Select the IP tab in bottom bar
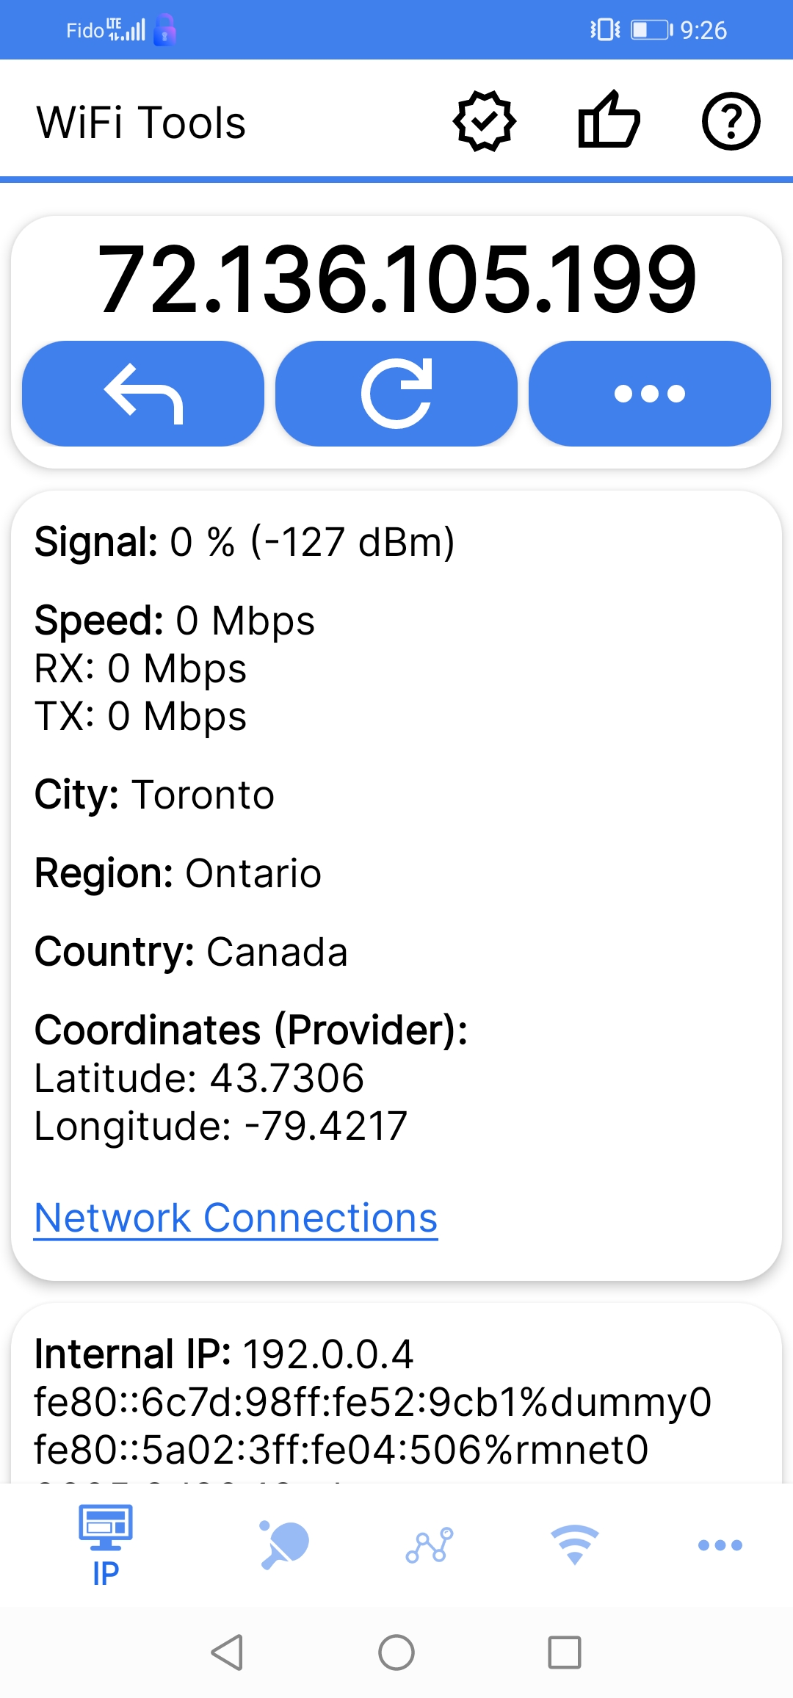The image size is (793, 1698). tap(106, 1545)
